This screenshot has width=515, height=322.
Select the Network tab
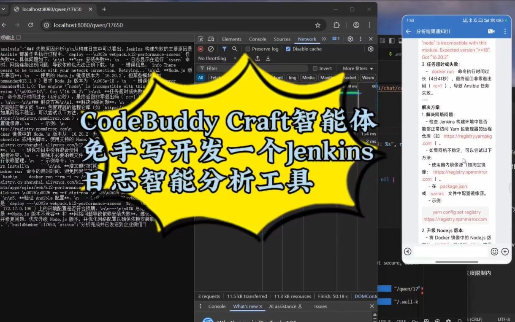307,39
